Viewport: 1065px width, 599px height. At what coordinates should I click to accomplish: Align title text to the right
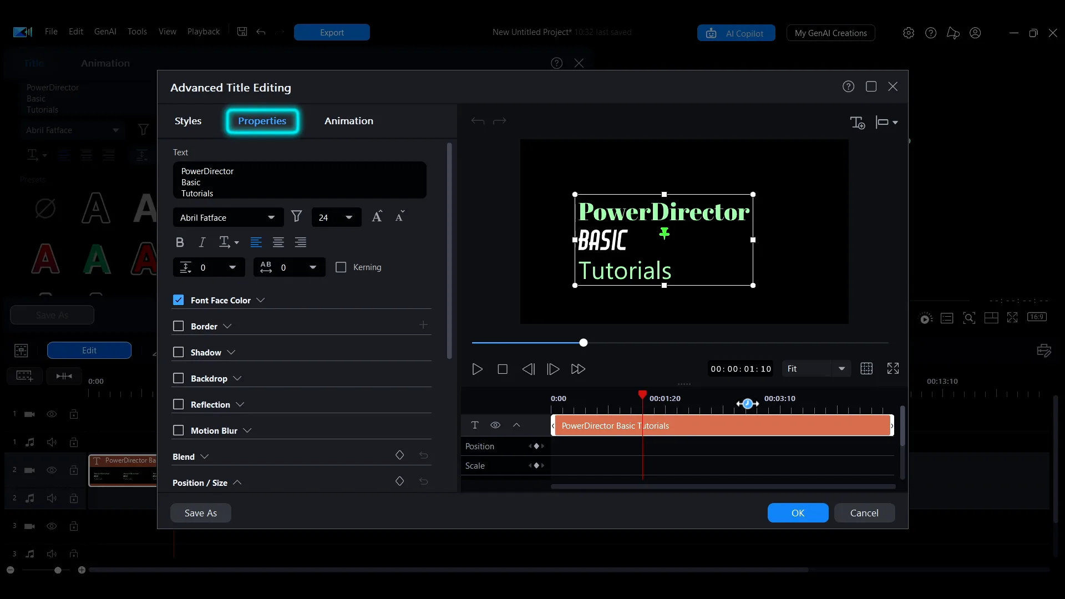point(301,242)
